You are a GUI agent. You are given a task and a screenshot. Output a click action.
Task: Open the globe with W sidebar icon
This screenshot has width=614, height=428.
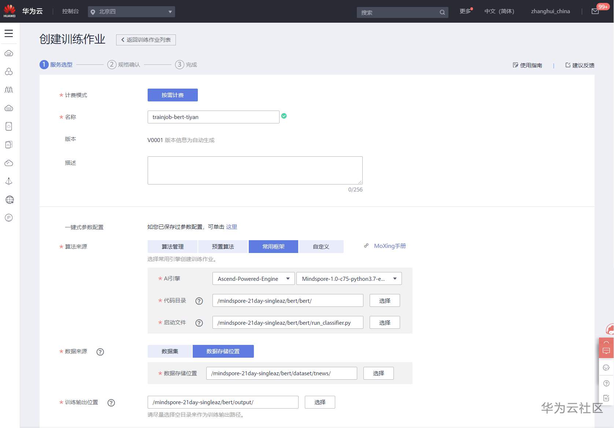10,200
